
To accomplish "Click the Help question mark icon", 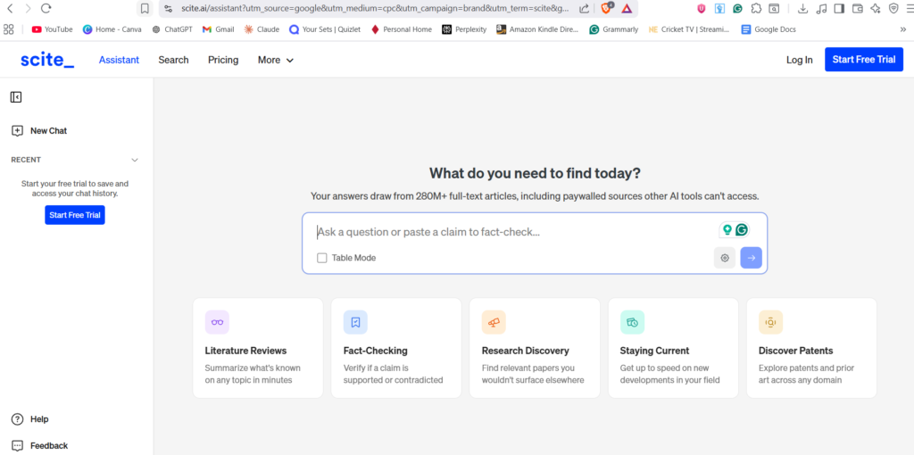I will 17,419.
